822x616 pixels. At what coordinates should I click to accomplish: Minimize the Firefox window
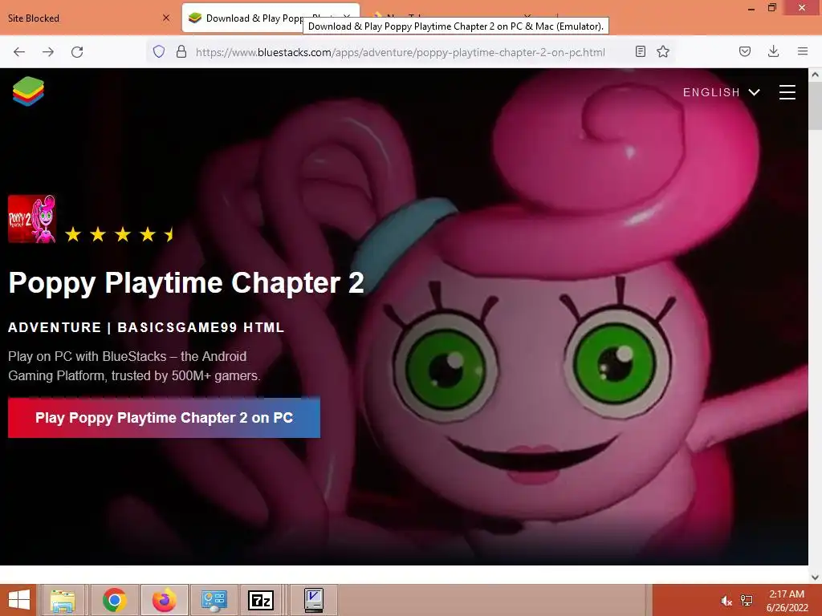coord(751,8)
